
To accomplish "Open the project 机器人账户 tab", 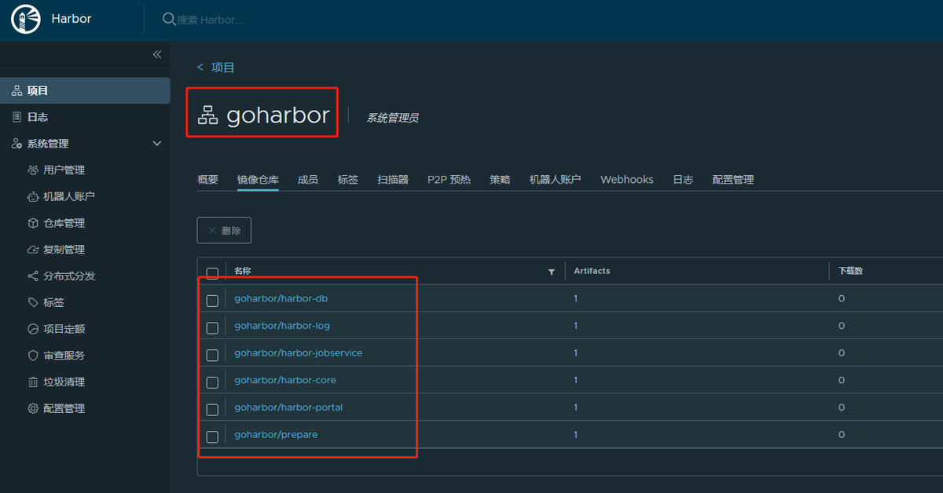I will click(x=555, y=180).
